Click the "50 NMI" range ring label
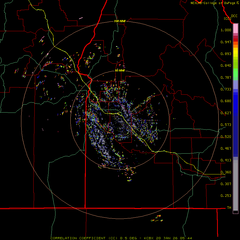The width and height of the screenshot is (240, 240). click(x=120, y=70)
